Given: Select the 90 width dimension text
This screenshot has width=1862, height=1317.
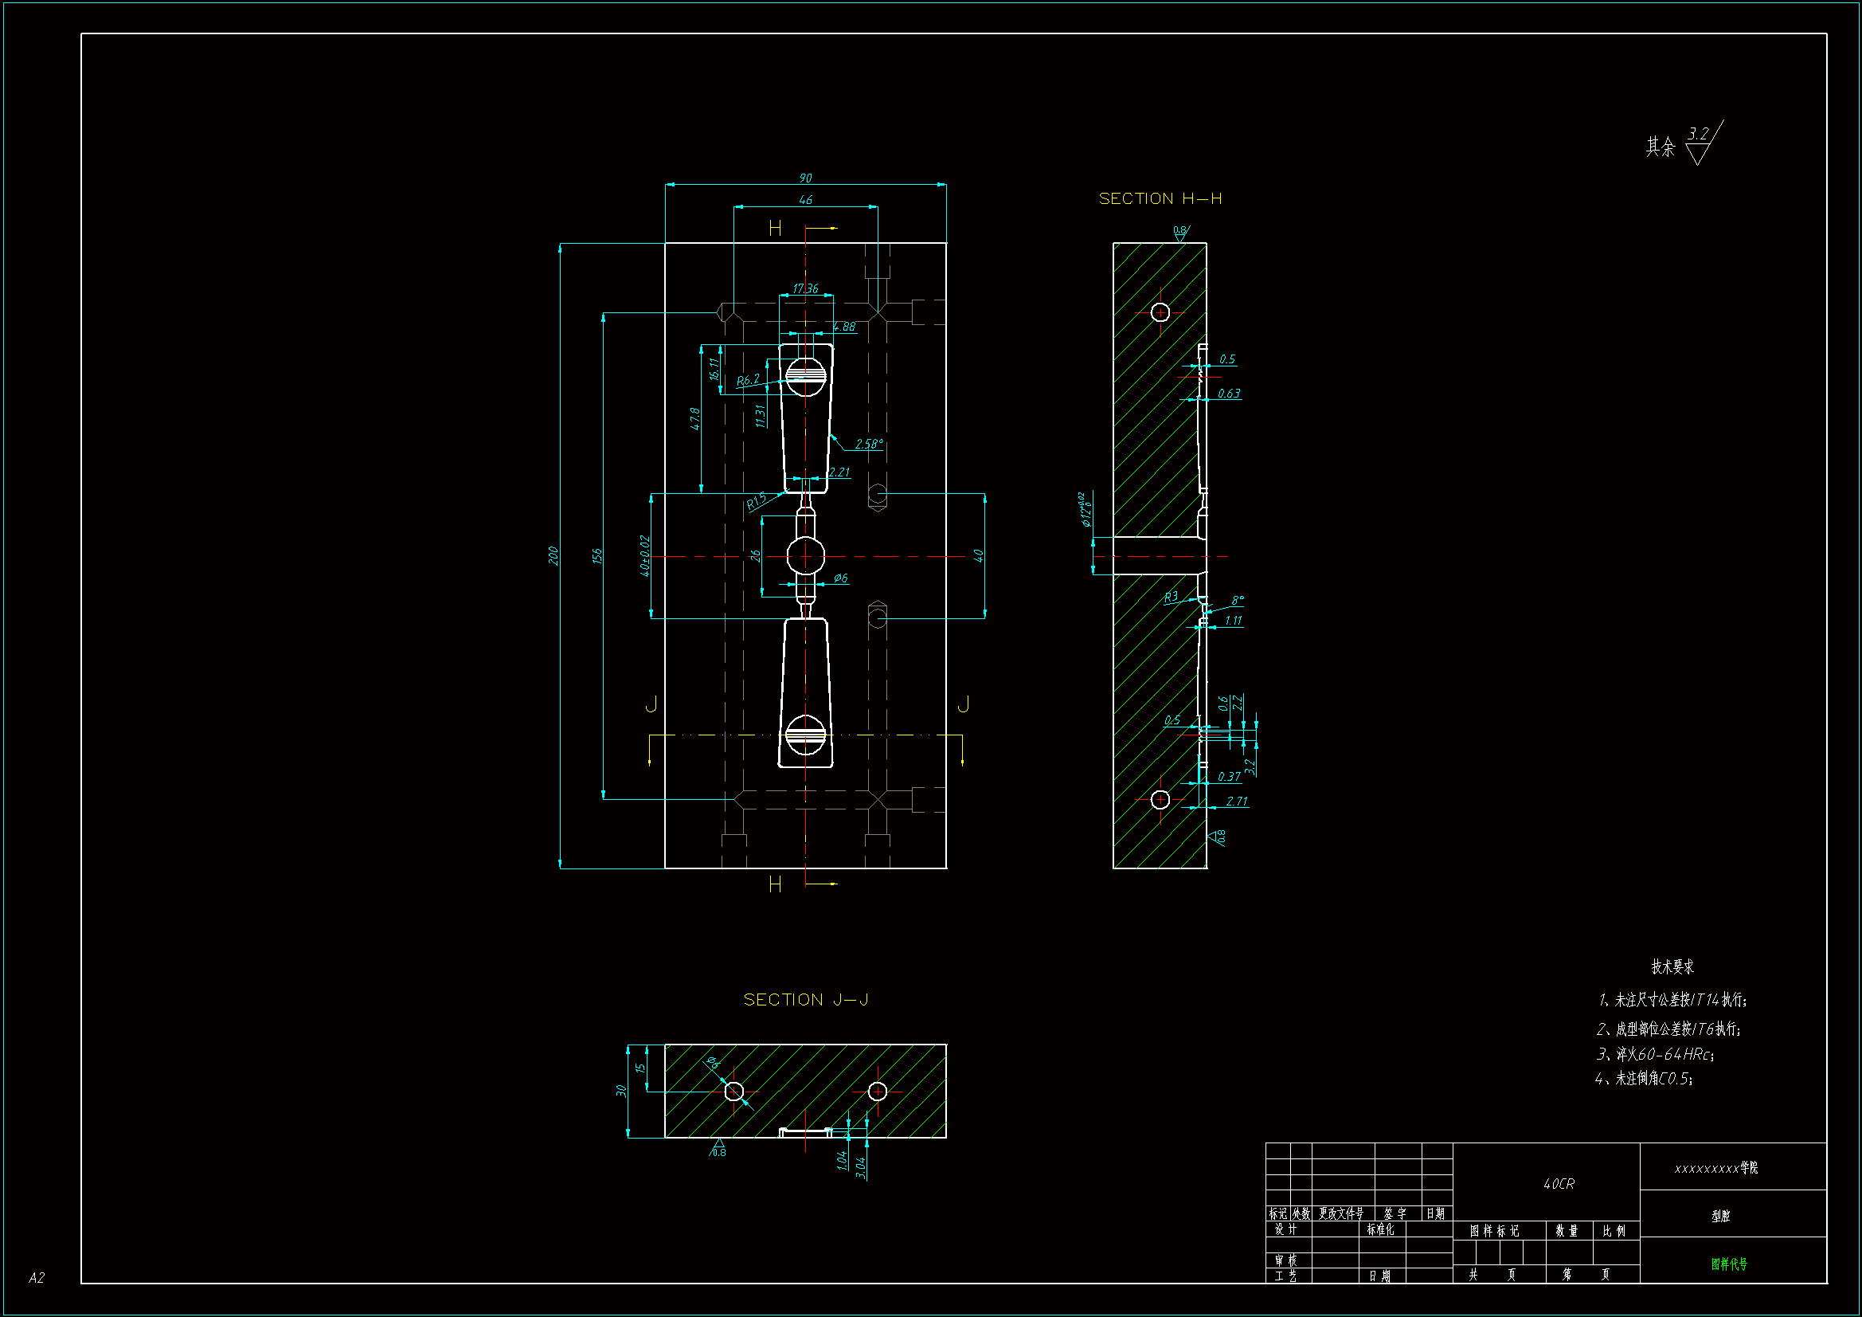Looking at the screenshot, I should pyautogui.click(x=805, y=178).
